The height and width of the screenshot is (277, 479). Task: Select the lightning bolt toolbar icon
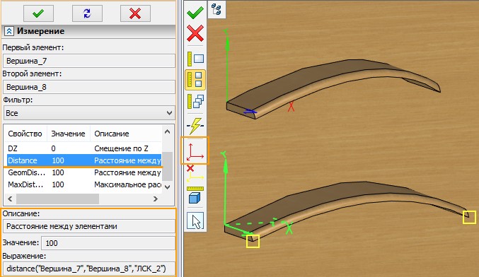tap(195, 126)
